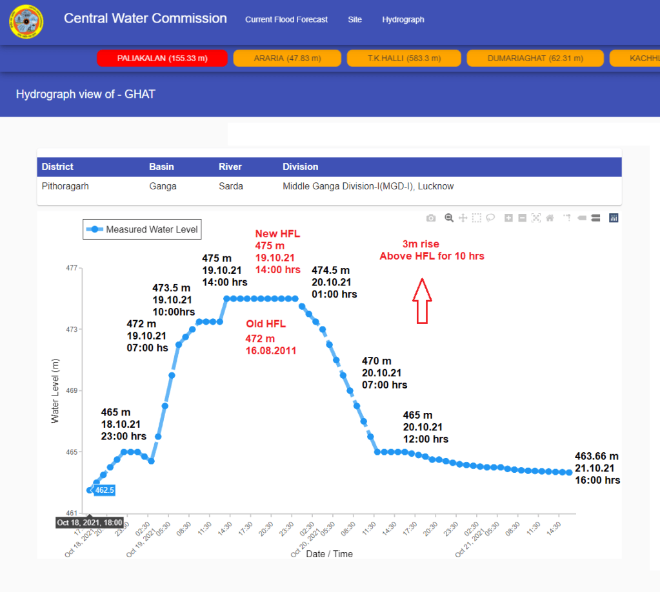Zoom out using the minus icon
Viewport: 660px width, 592px height.
(x=522, y=218)
